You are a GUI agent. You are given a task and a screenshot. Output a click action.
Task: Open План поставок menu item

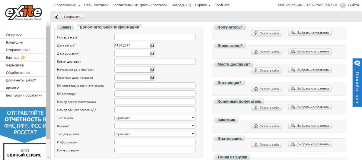tap(96, 5)
